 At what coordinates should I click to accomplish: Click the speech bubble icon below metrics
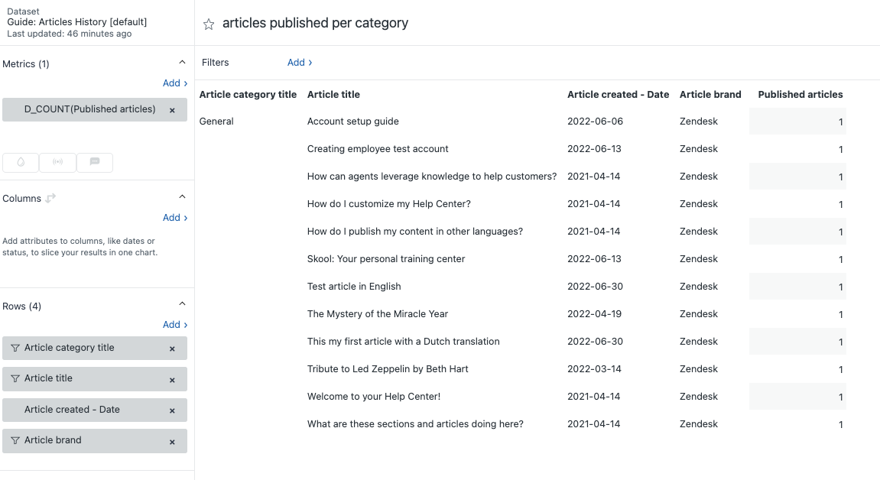pos(95,162)
